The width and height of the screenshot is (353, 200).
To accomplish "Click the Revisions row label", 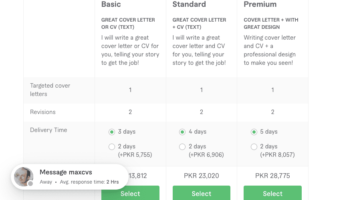I will pos(43,112).
